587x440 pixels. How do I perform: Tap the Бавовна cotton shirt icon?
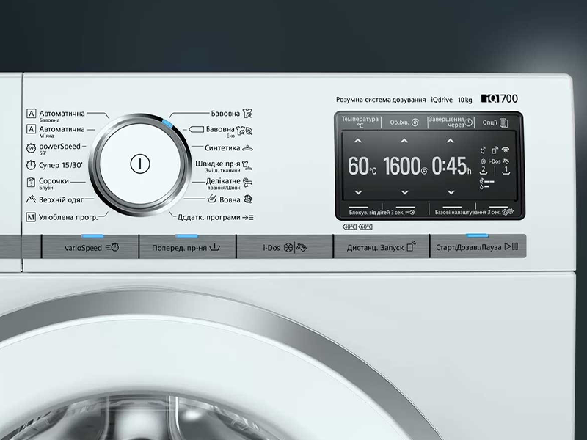click(247, 113)
